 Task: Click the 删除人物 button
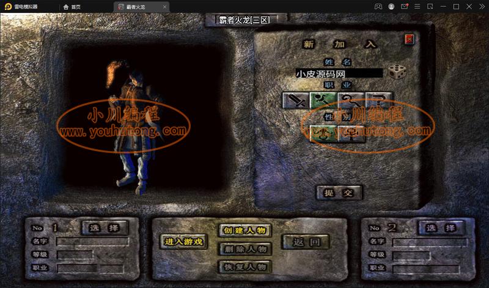(245, 249)
